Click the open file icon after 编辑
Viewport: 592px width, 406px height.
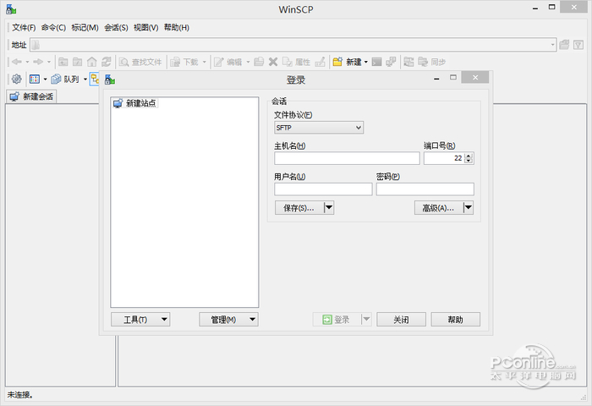[x=259, y=62]
